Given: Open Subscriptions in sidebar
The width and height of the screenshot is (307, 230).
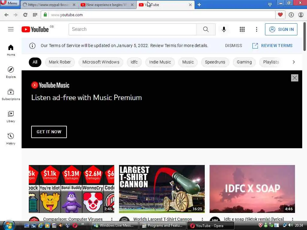Looking at the screenshot, I should click(x=11, y=94).
